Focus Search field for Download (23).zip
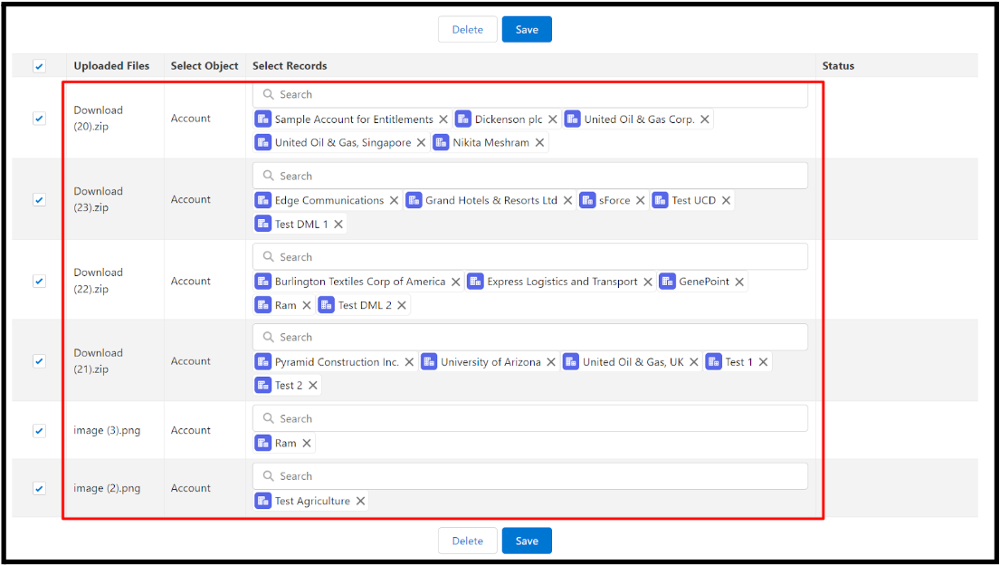The width and height of the screenshot is (1000, 565). click(530, 176)
